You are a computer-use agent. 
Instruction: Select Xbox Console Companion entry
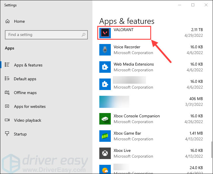[151, 119]
